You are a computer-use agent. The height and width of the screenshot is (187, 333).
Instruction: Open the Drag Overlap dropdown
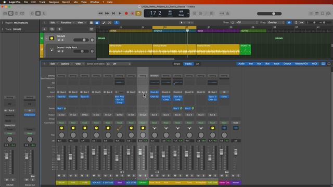click(x=275, y=22)
